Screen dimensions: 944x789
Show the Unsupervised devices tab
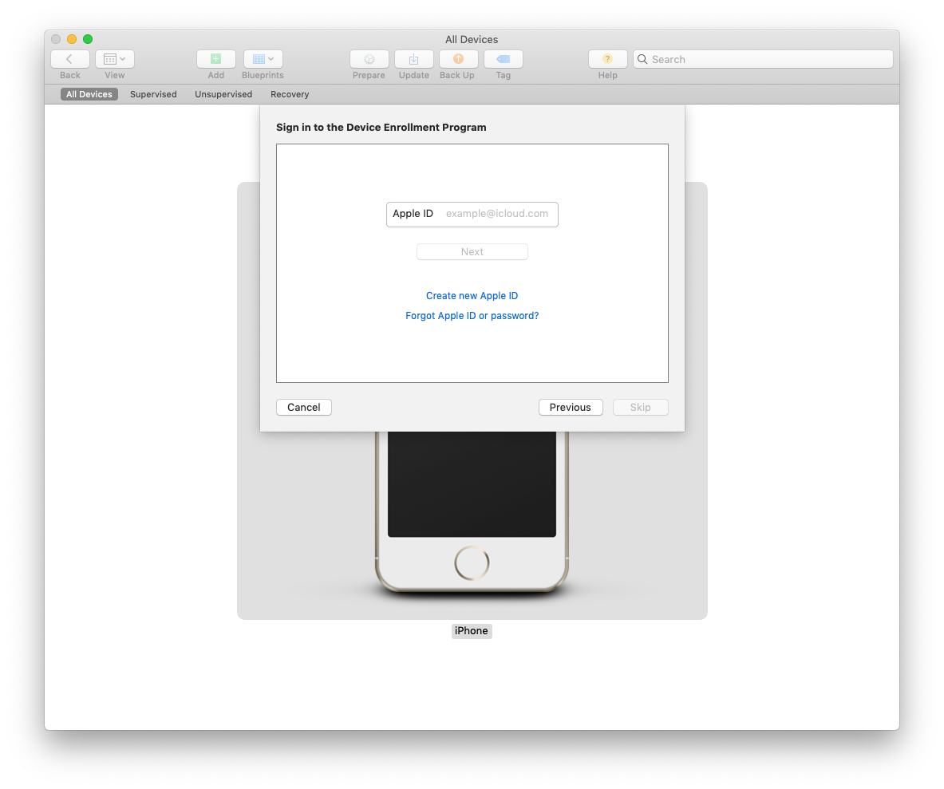223,94
